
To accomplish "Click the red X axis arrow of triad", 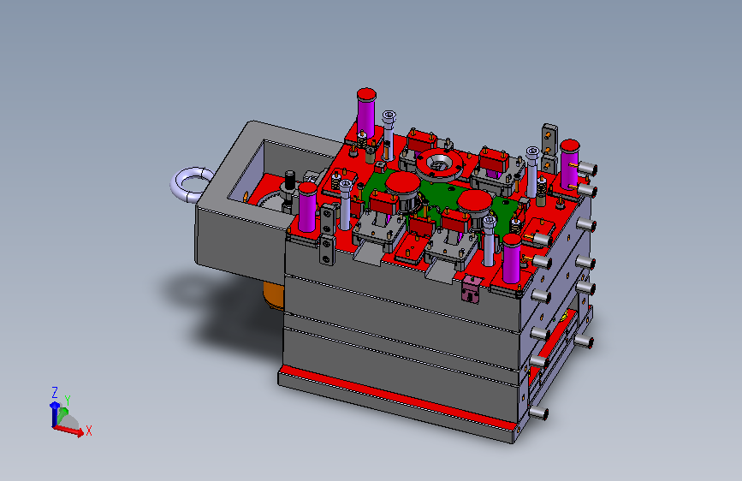I will pos(70,430).
